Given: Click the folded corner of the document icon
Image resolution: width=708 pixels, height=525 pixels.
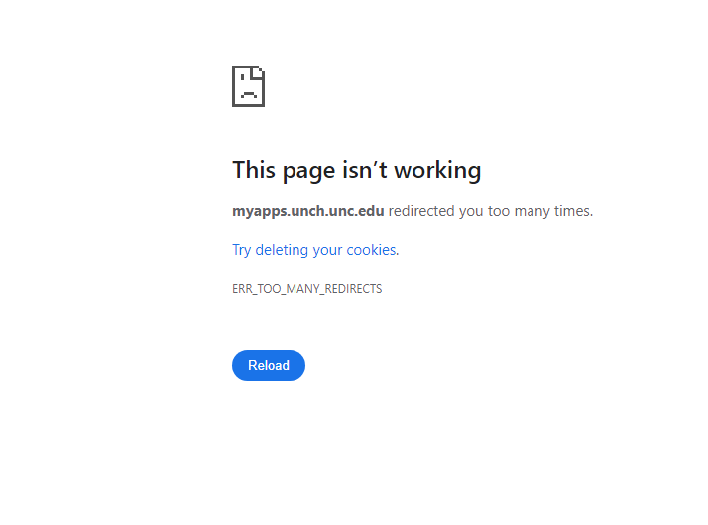Looking at the screenshot, I should pyautogui.click(x=259, y=71).
